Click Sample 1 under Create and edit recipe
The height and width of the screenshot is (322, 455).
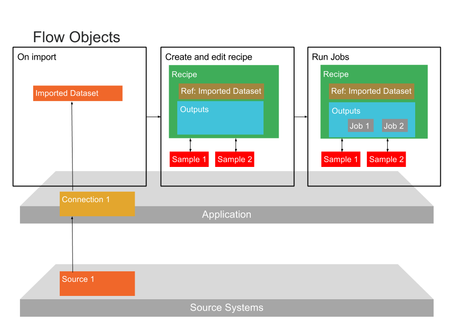pos(189,159)
